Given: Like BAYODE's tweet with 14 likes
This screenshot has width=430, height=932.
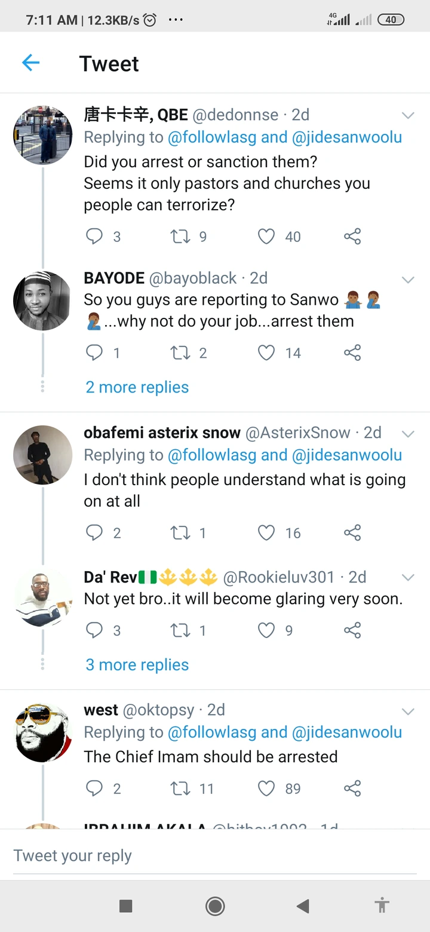Looking at the screenshot, I should 266,353.
